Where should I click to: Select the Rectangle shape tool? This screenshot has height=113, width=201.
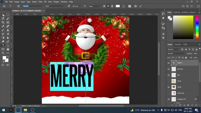point(3,49)
